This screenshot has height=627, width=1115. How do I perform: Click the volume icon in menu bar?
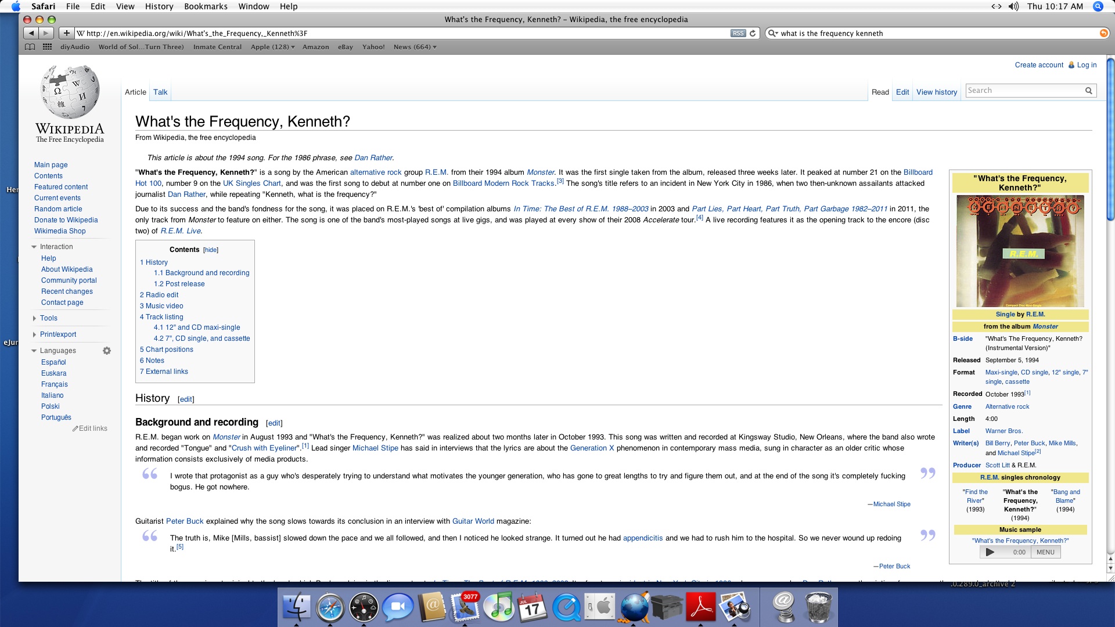pyautogui.click(x=1013, y=6)
